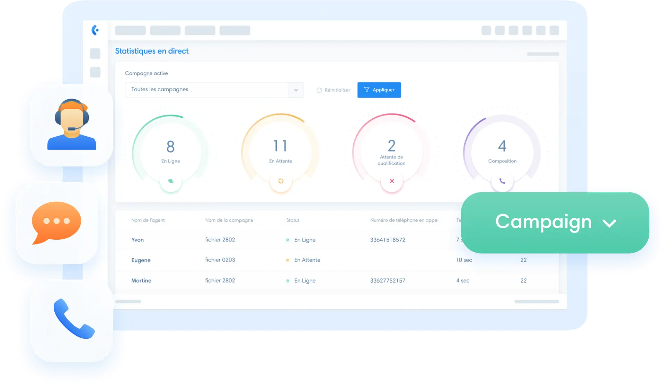Click Eugene's campaign fichier 0203
The height and width of the screenshot is (385, 665).
[220, 260]
